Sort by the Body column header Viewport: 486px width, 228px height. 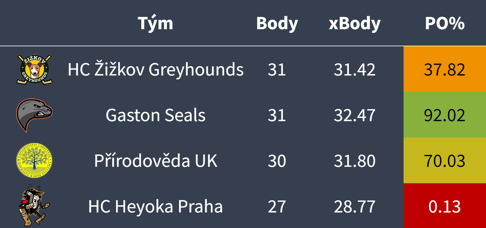(x=277, y=23)
